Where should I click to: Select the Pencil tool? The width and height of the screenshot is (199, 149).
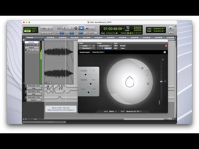tap(93, 28)
